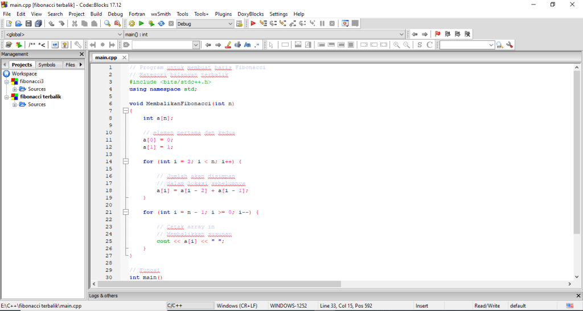Click the Find magnifier icon in toolbar

click(107, 23)
